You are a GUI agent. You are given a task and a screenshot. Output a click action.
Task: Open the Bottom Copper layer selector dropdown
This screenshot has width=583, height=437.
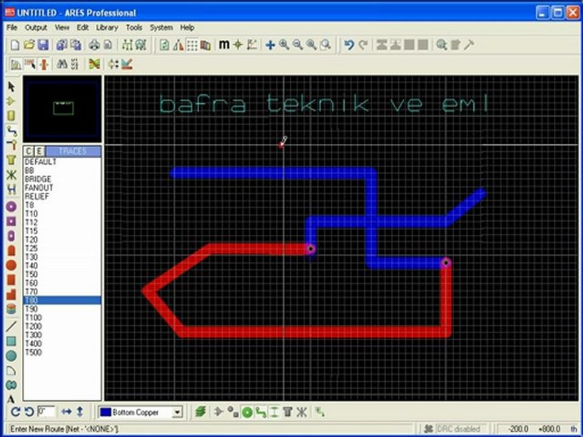point(177,412)
